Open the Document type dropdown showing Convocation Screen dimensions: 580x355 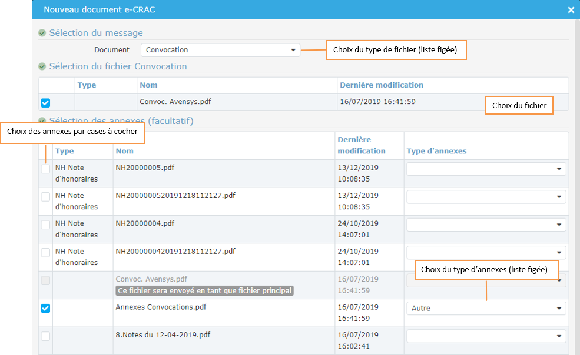(x=220, y=50)
